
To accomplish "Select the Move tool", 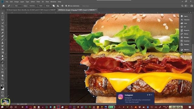I will click(2, 13).
